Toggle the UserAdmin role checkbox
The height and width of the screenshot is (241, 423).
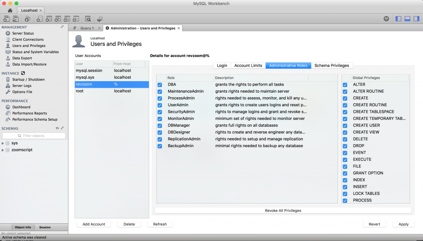point(160,105)
